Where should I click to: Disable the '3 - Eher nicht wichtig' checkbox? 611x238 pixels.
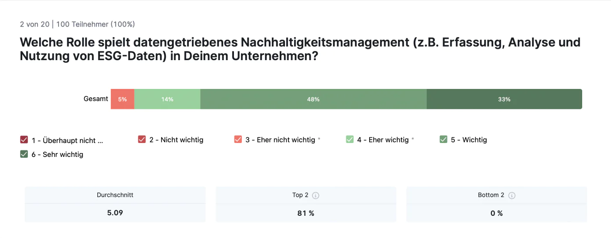(238, 139)
